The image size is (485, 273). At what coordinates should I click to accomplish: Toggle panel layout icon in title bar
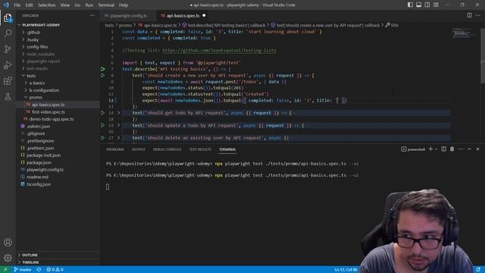click(x=418, y=5)
